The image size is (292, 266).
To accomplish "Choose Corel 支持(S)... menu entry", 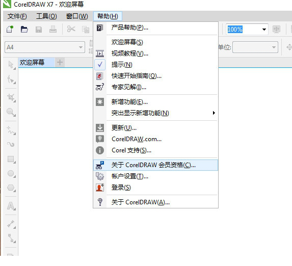I will point(156,150).
